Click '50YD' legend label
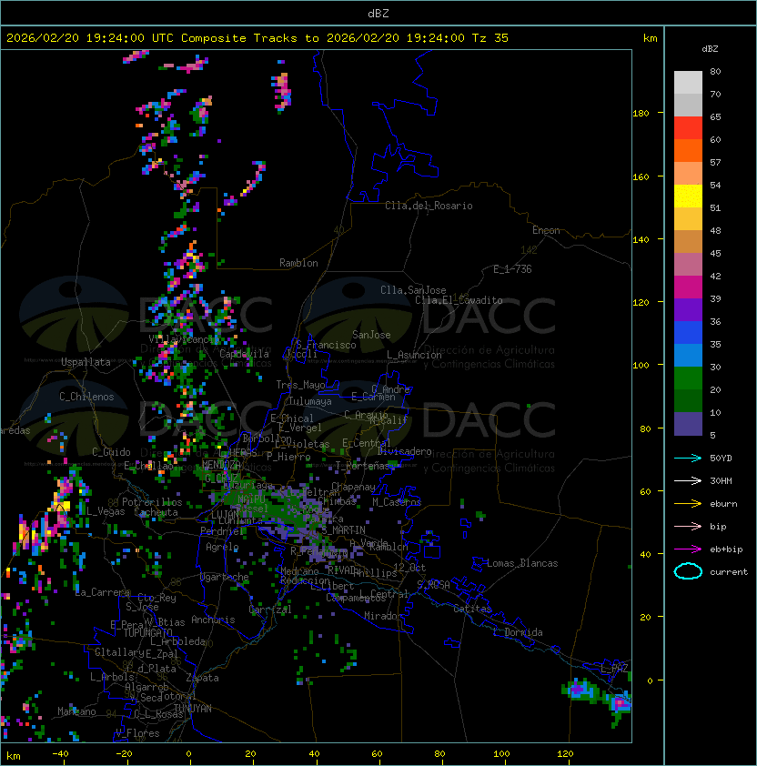Image resolution: width=757 pixels, height=766 pixels. [721, 458]
